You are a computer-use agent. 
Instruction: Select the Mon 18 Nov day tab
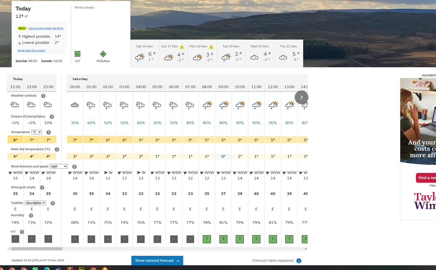pos(202,53)
